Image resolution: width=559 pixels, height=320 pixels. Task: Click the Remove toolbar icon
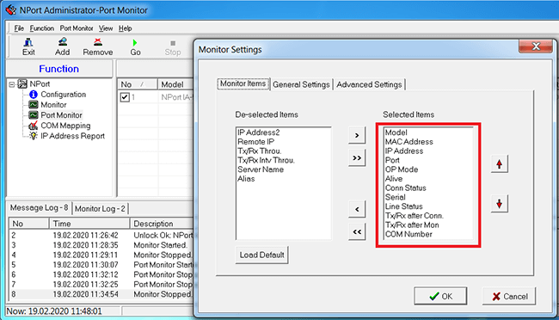[98, 46]
